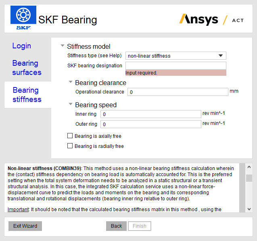Go to Bearing surfaces step

pos(27,68)
